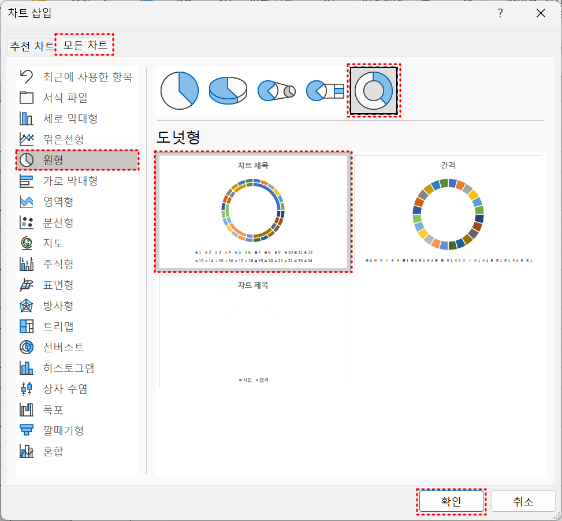Select the doughnut chart subtype icon

coord(374,91)
